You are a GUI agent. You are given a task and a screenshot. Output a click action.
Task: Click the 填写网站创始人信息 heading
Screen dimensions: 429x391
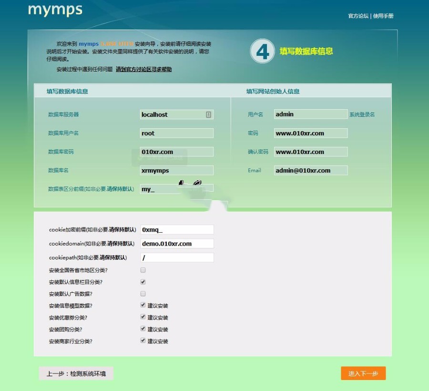tap(273, 92)
